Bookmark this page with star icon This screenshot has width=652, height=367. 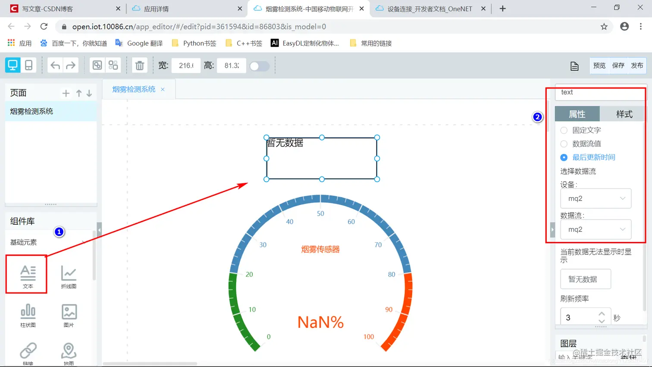pyautogui.click(x=604, y=27)
